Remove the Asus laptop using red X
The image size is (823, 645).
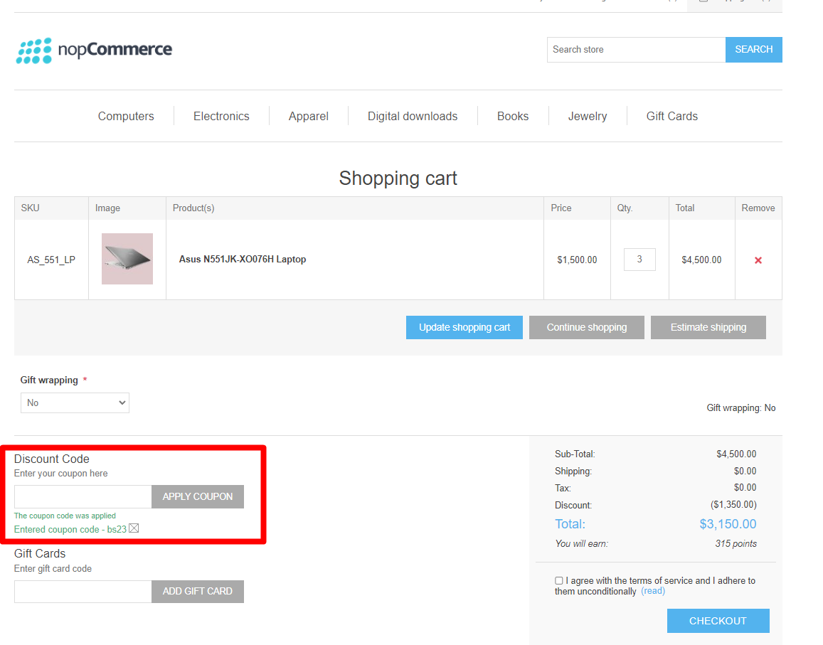click(x=758, y=260)
